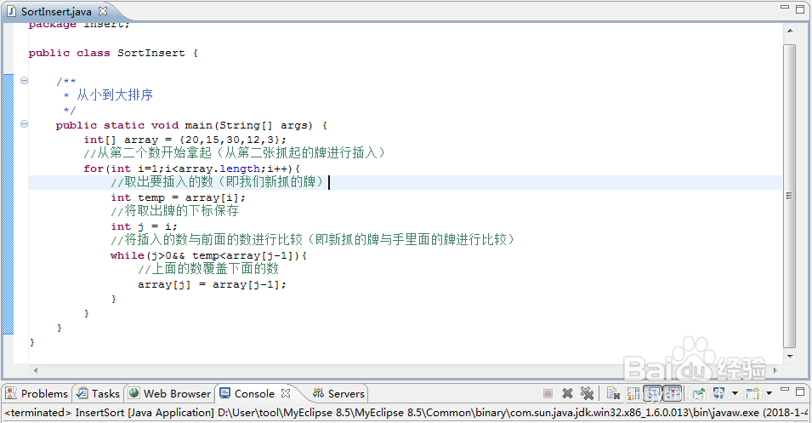Switch to the Web Browser tab
812x423 pixels.
click(x=170, y=393)
